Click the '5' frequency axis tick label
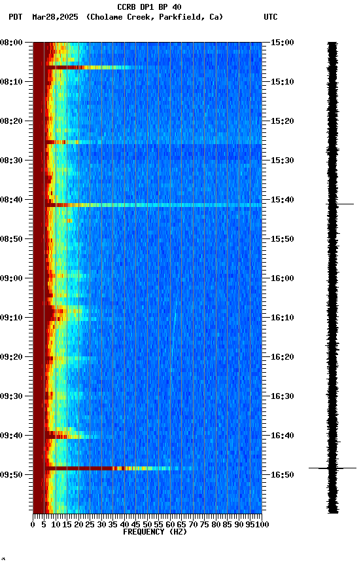This screenshot has width=361, height=566. pyautogui.click(x=44, y=525)
